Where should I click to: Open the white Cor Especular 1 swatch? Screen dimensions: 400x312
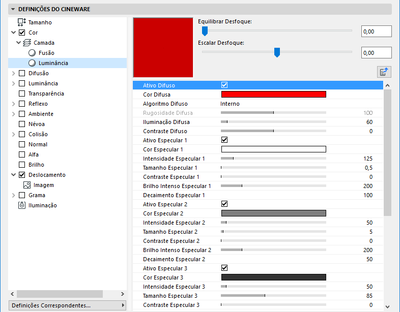tap(273, 149)
